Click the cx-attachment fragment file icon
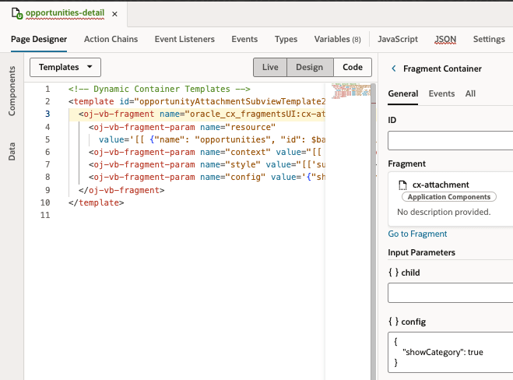Screen dimensions: 513x380 pos(402,185)
